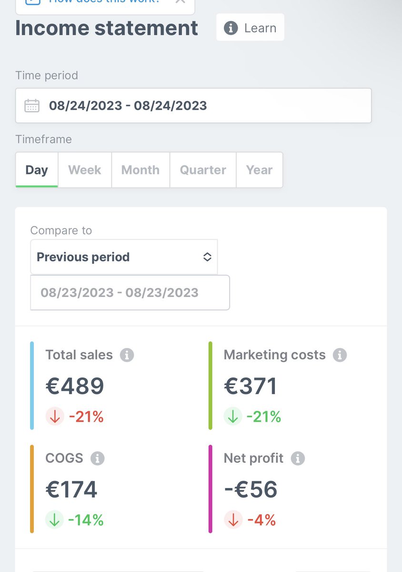Viewport: 402px width, 572px height.
Task: Open the time period date range picker
Action: 193,105
